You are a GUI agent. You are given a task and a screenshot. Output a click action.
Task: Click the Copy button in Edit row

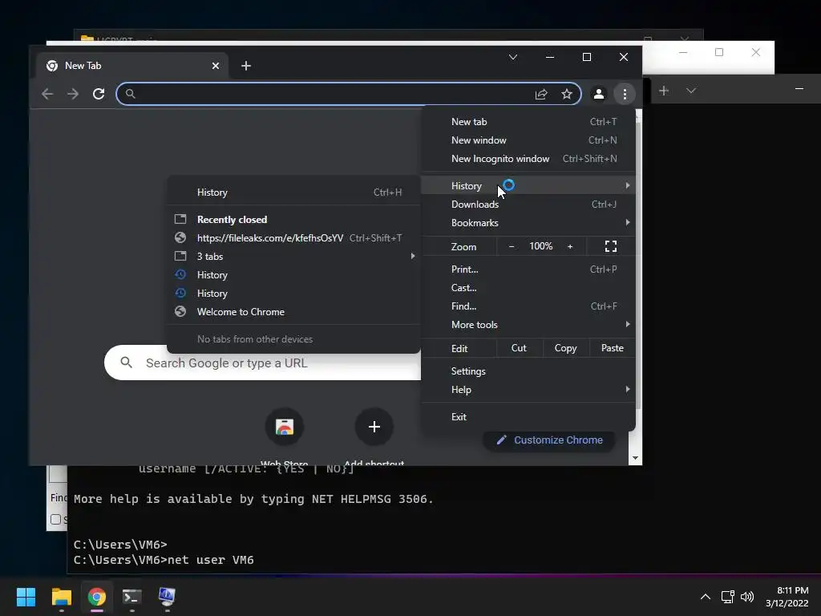pos(565,348)
